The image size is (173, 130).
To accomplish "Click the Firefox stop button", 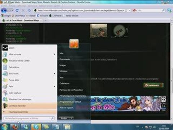I will click(x=23, y=10).
